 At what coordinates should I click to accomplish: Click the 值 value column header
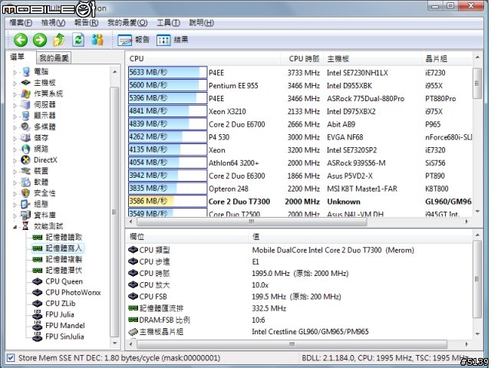pyautogui.click(x=361, y=237)
